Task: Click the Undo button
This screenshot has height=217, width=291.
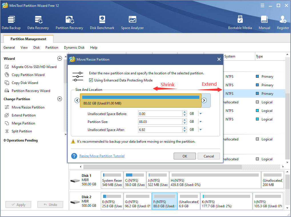Action: tap(50, 204)
